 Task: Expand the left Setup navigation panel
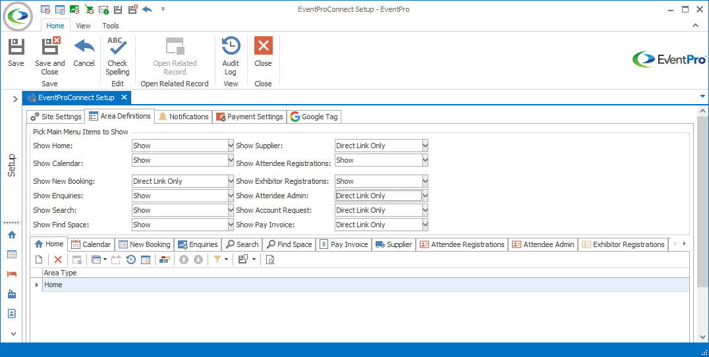(14, 99)
